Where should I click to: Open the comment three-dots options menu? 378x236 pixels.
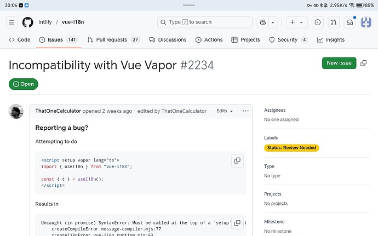(245, 111)
